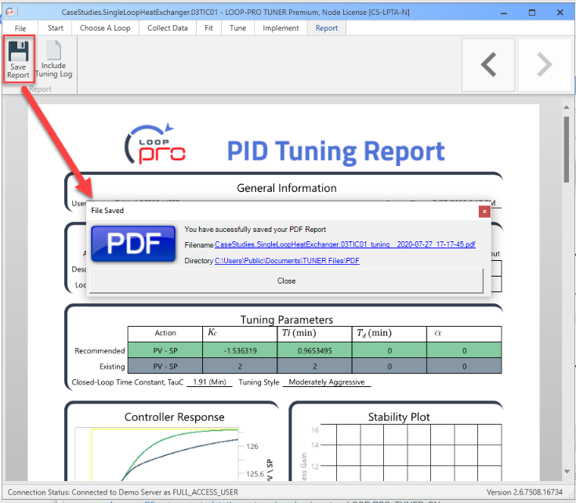Viewport: 576px width, 503px height.
Task: Click the recommended Kc value -1.536319
Action: [x=240, y=350]
